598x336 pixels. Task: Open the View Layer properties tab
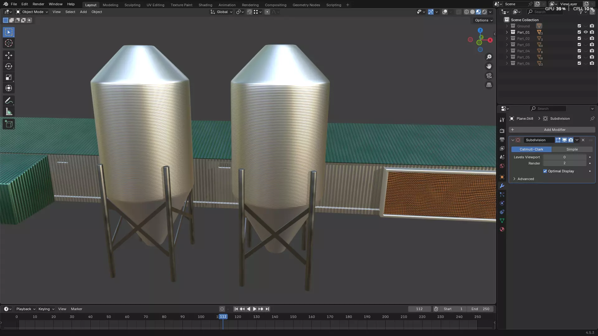pos(502,148)
